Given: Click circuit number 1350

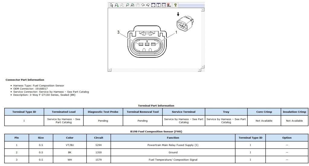Looking at the screenshot, I should tap(98, 152).
